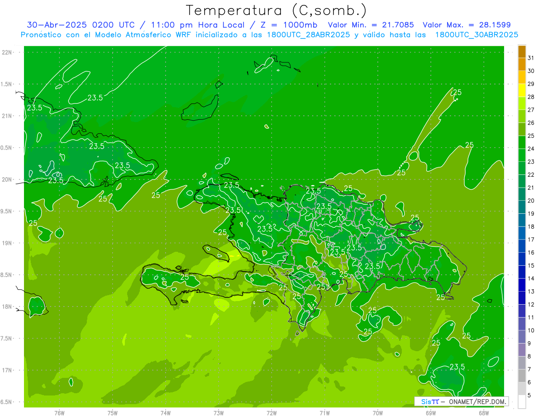
Task: Click the colorbar label '5'
Action: [x=530, y=395]
